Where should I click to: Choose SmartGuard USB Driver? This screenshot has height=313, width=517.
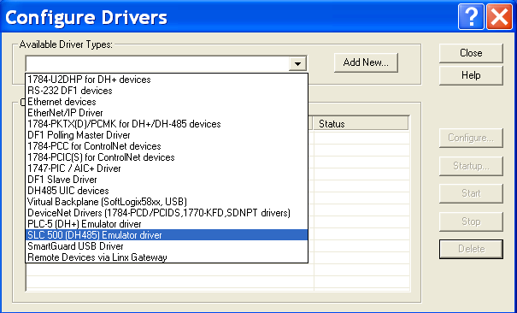[167, 246]
